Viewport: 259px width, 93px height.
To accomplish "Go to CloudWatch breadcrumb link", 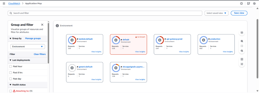I will tap(14, 4).
